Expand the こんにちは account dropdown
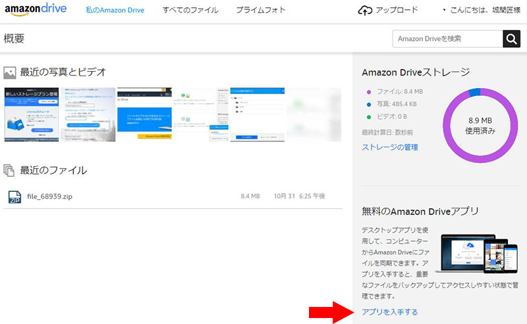 point(482,10)
